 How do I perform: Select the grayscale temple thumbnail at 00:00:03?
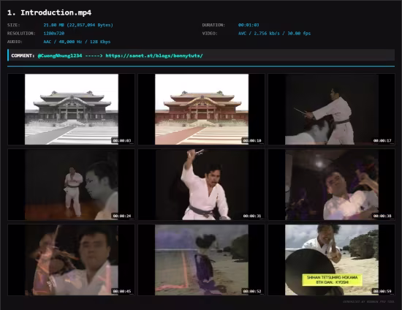point(72,109)
